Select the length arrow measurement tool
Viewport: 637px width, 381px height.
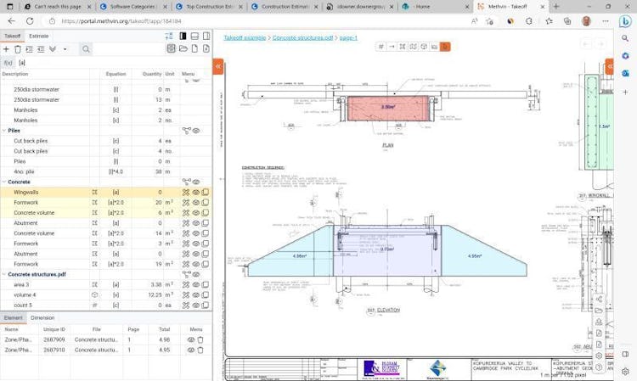pyautogui.click(x=392, y=47)
